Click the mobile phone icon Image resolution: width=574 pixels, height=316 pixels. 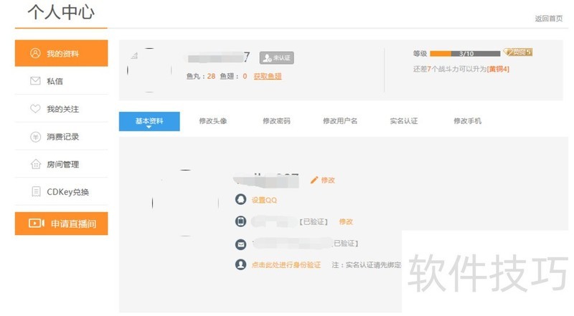(x=240, y=221)
